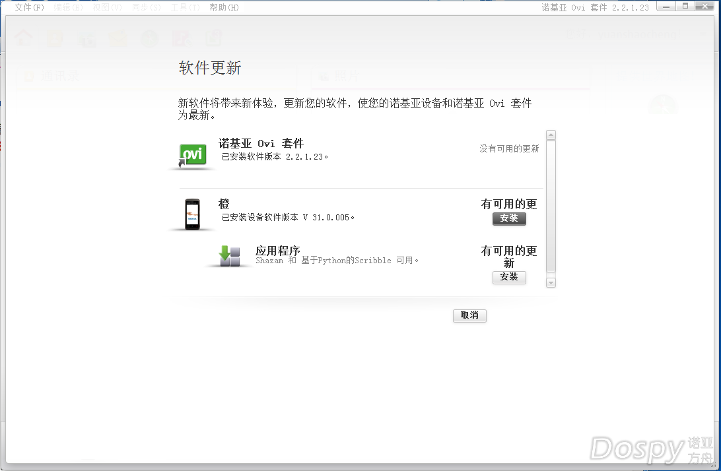Click the text 已安装设备软件版本 V 31.0.005
721x471 pixels.
tap(288, 217)
